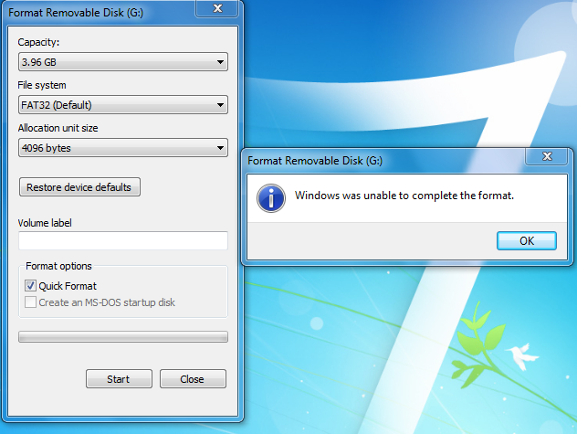Focus the Volume label text field
The width and height of the screenshot is (577, 434).
pyautogui.click(x=123, y=241)
